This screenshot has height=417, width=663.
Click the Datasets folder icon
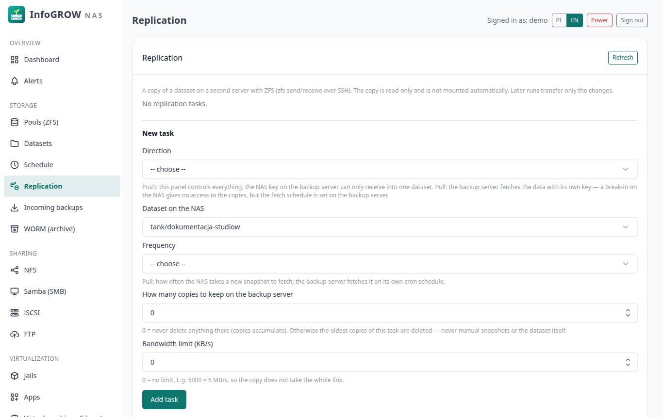(15, 144)
